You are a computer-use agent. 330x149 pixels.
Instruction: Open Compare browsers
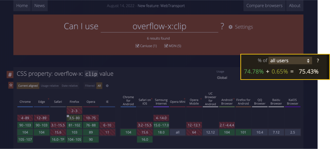[x=264, y=6]
